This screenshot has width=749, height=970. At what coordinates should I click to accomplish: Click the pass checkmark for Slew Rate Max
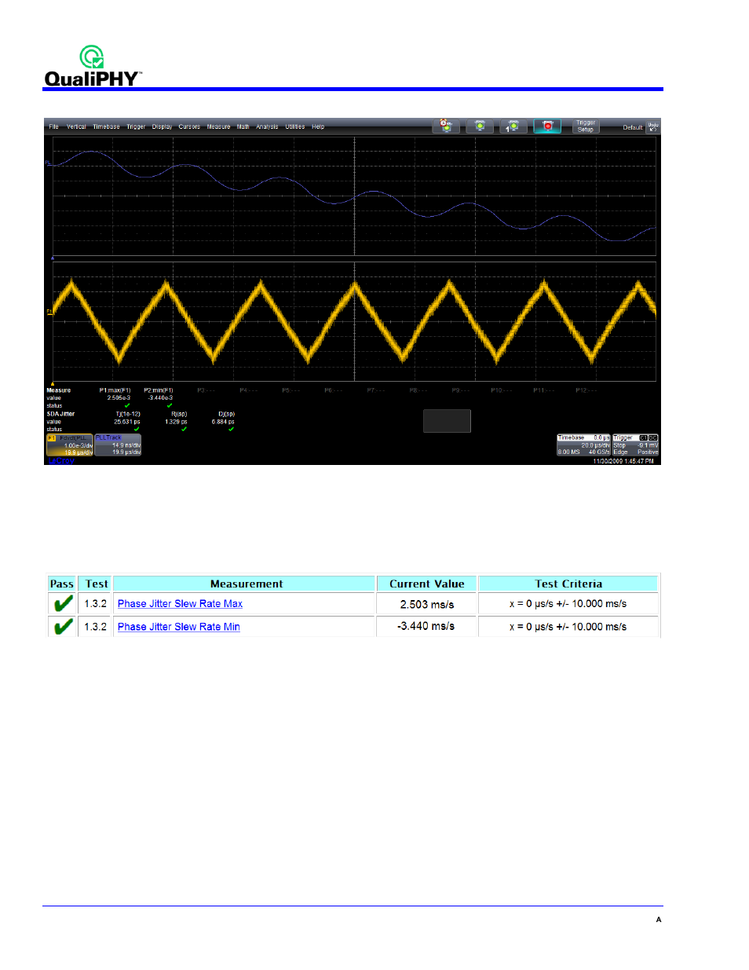(x=63, y=603)
